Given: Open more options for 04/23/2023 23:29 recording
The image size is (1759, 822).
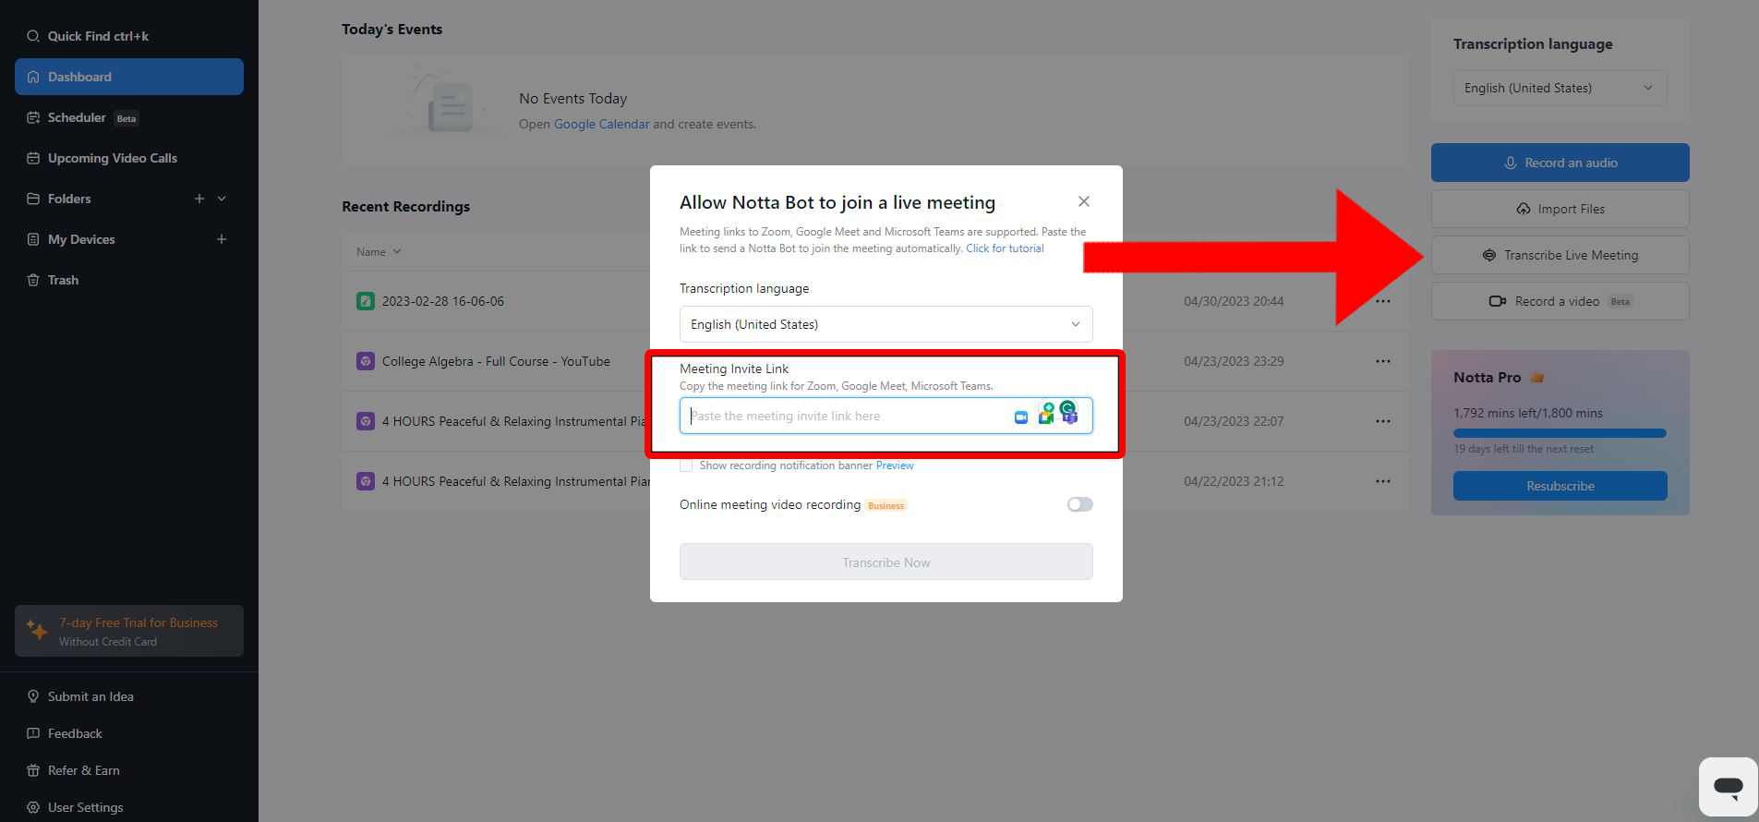Looking at the screenshot, I should pos(1382,361).
